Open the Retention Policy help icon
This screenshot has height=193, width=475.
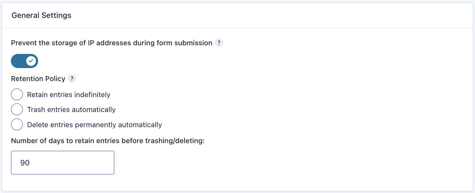pyautogui.click(x=72, y=79)
